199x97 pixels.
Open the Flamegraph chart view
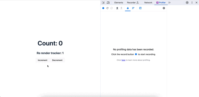128,8
